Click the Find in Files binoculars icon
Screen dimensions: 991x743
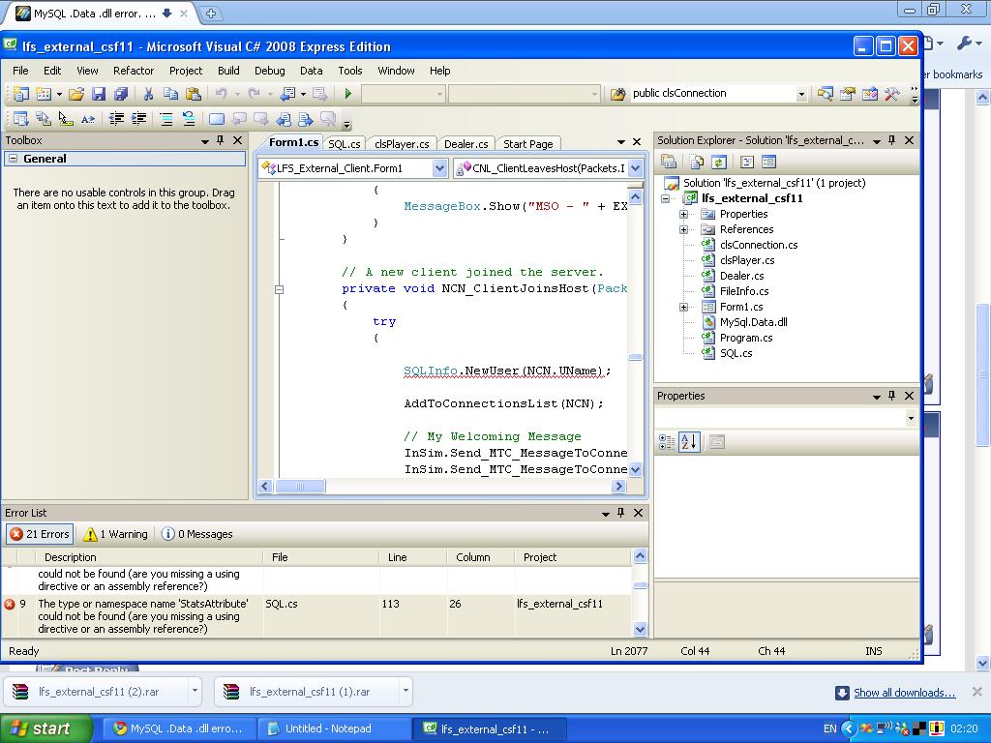pos(617,94)
